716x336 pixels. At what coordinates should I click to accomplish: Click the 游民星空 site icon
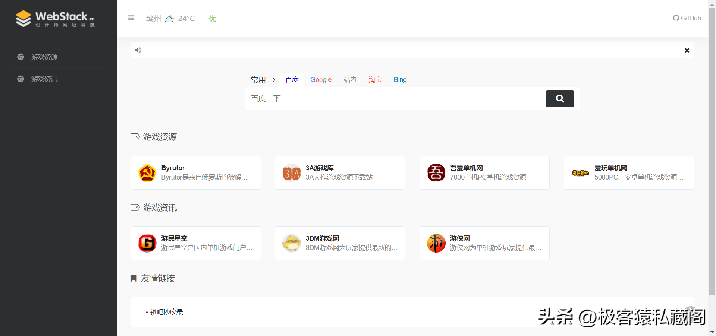coord(147,243)
